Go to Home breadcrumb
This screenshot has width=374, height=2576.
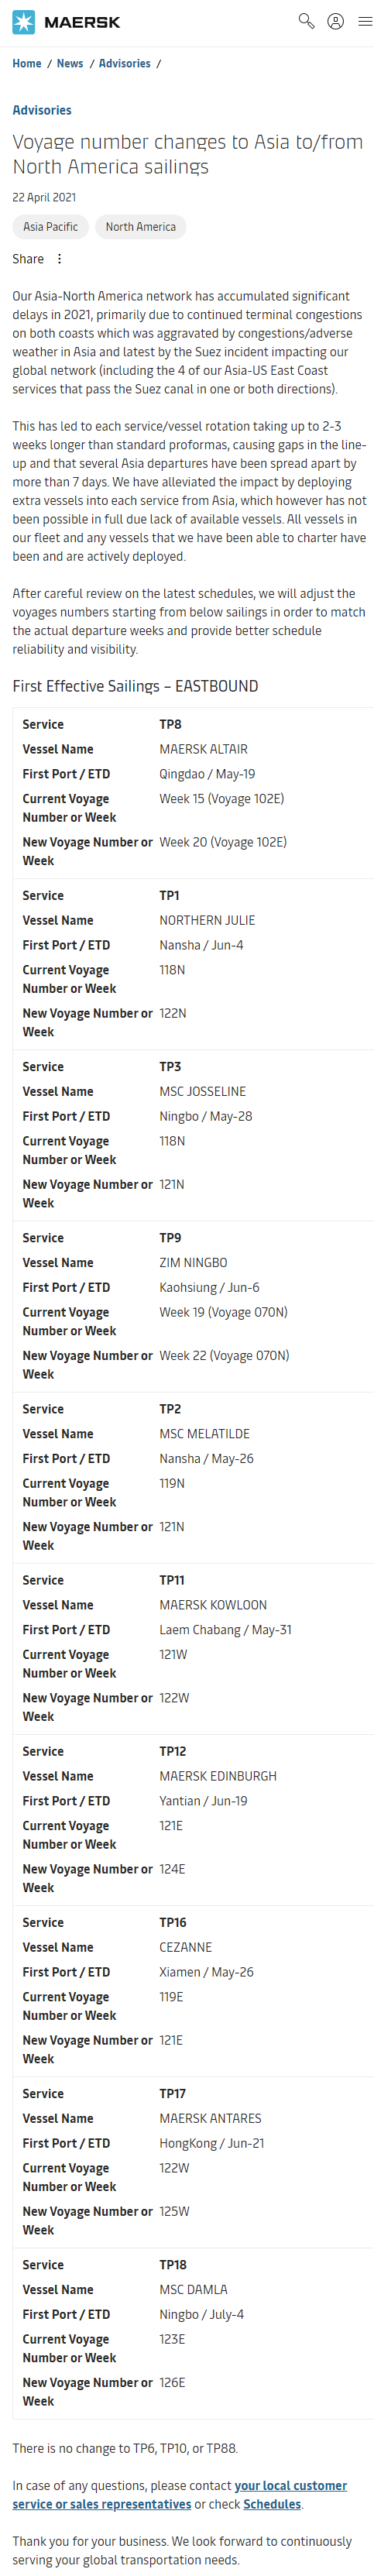[x=27, y=64]
